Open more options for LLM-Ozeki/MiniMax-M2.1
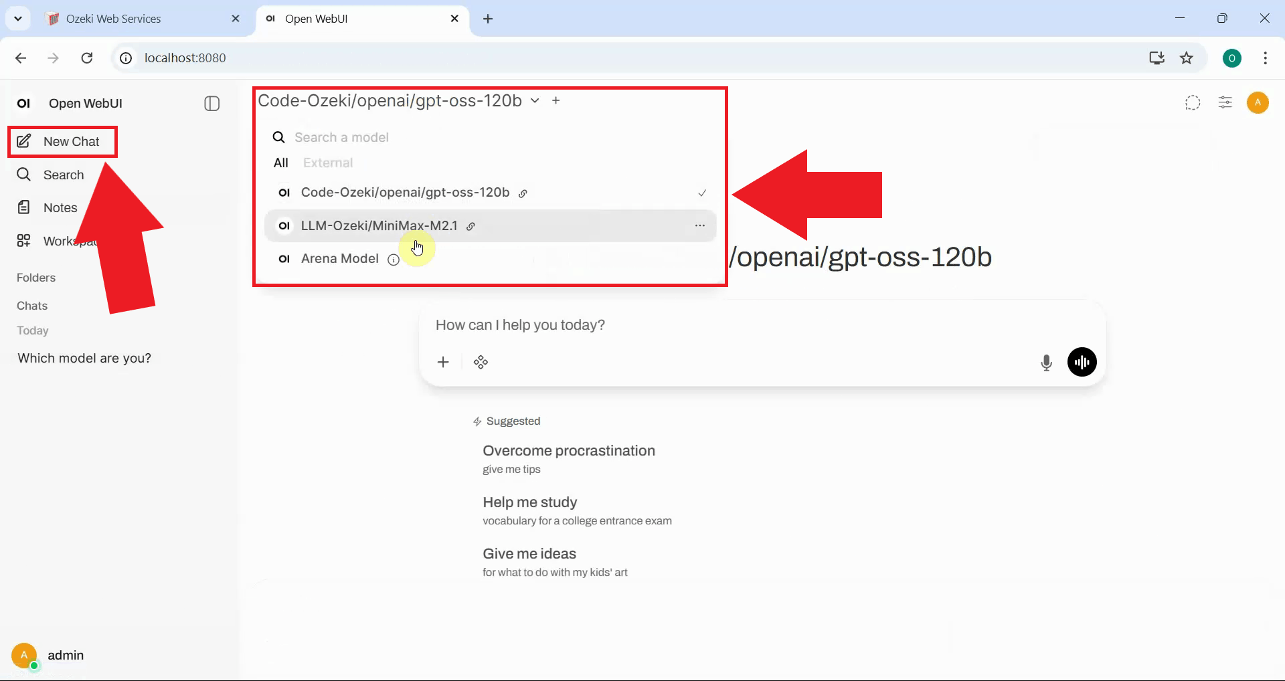The height and width of the screenshot is (681, 1285). point(699,226)
